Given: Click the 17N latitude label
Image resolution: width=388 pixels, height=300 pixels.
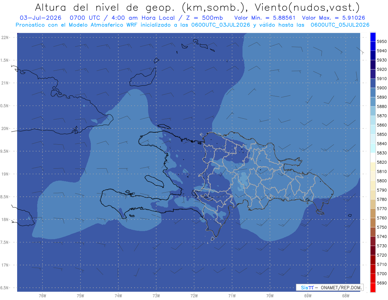Looking at the screenshot, I should tap(5, 265).
